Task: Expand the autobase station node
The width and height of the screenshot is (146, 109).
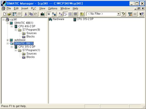Action: tap(8, 40)
